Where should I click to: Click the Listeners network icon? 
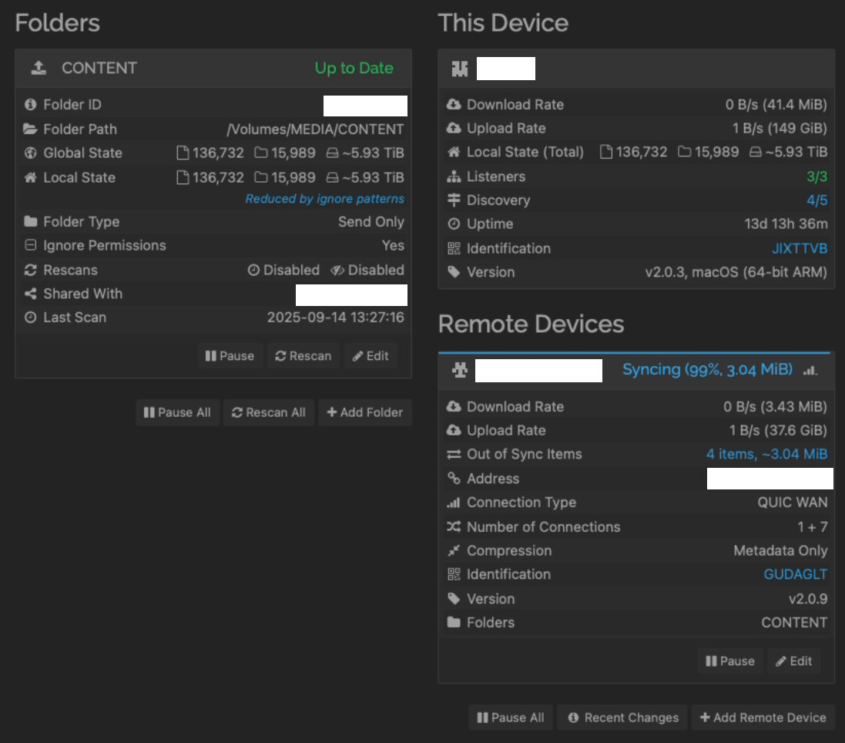click(x=454, y=177)
